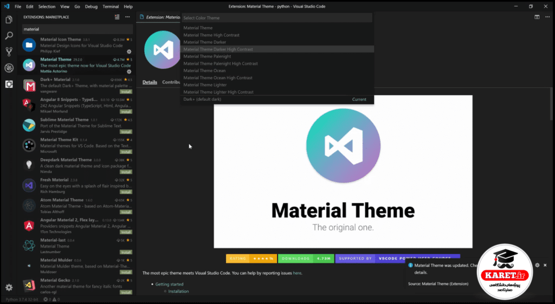Open the Source Control view
The image size is (555, 304).
(9, 51)
